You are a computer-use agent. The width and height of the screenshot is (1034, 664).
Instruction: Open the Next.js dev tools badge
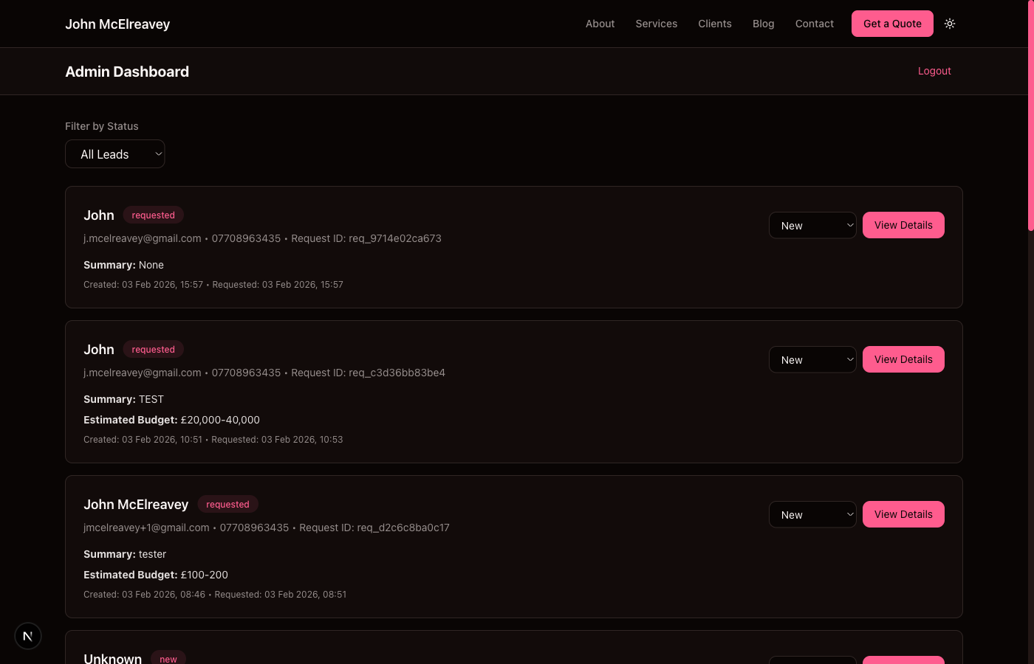point(27,635)
